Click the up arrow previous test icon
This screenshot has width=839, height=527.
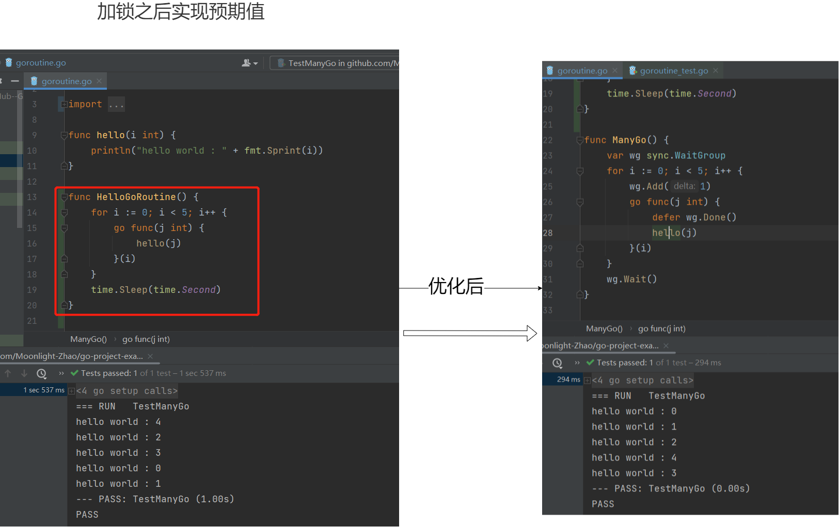(x=8, y=373)
